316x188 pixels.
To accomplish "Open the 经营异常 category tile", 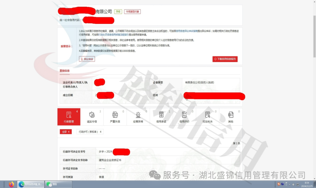I will tap(138, 117).
